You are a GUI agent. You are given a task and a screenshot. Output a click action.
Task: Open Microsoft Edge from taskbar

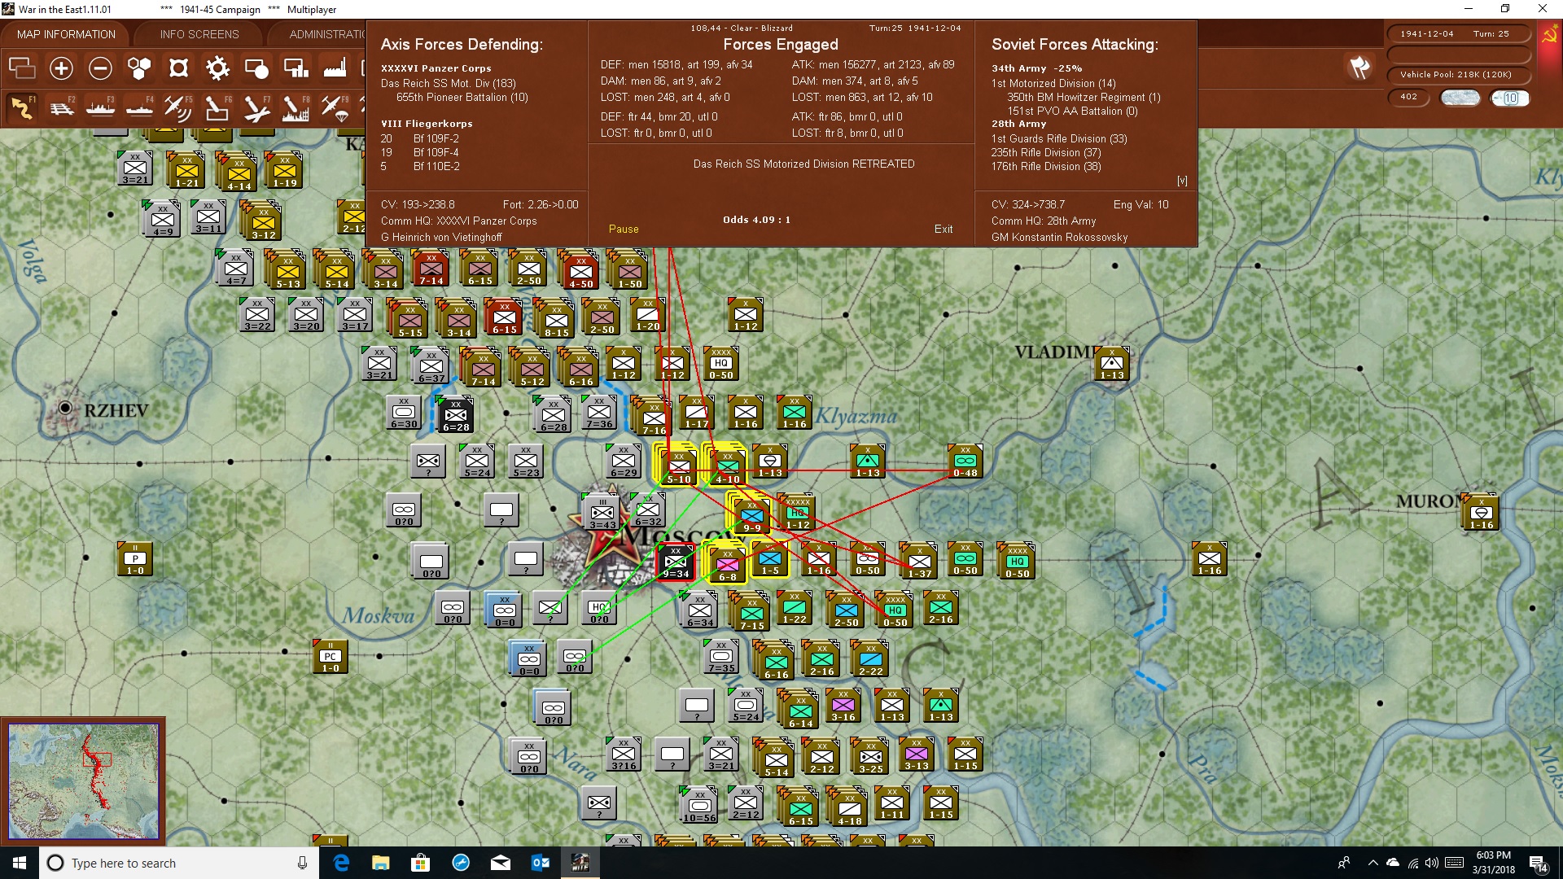point(341,863)
